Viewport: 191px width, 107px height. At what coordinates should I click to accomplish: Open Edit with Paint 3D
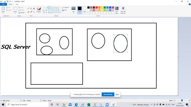pyautogui.click(x=123, y=10)
